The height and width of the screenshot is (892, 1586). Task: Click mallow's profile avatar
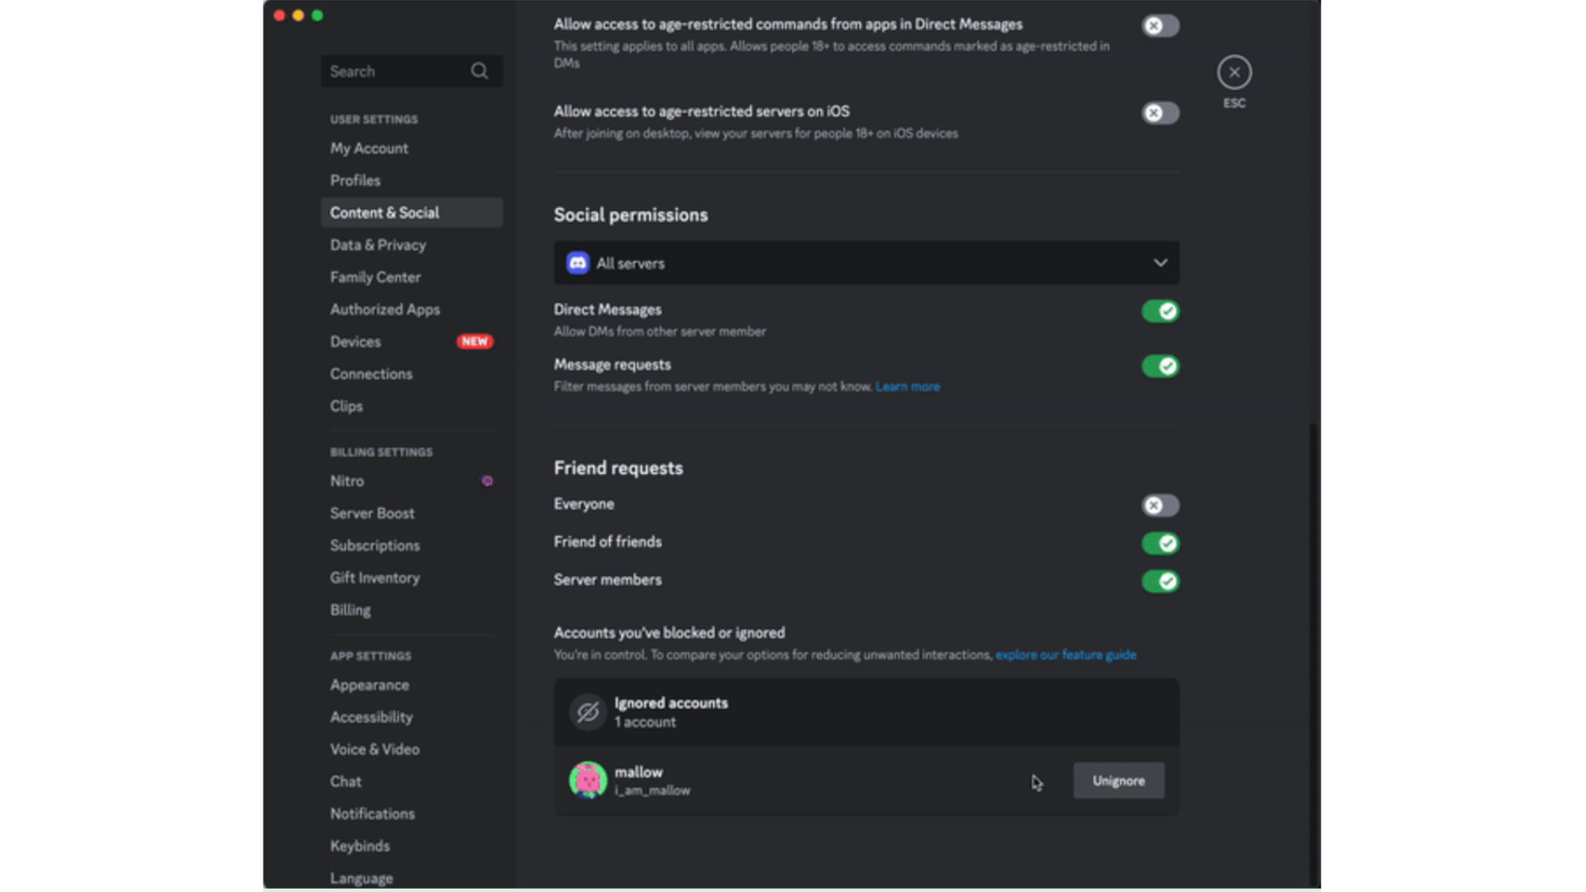[588, 780]
